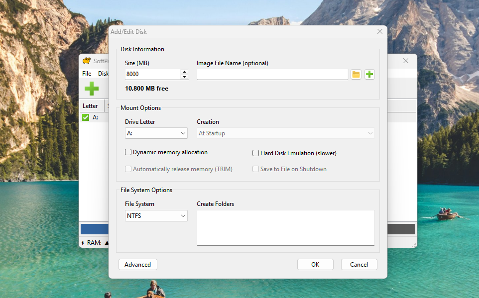Click the Letter column header
This screenshot has width=479, height=298.
tap(91, 106)
